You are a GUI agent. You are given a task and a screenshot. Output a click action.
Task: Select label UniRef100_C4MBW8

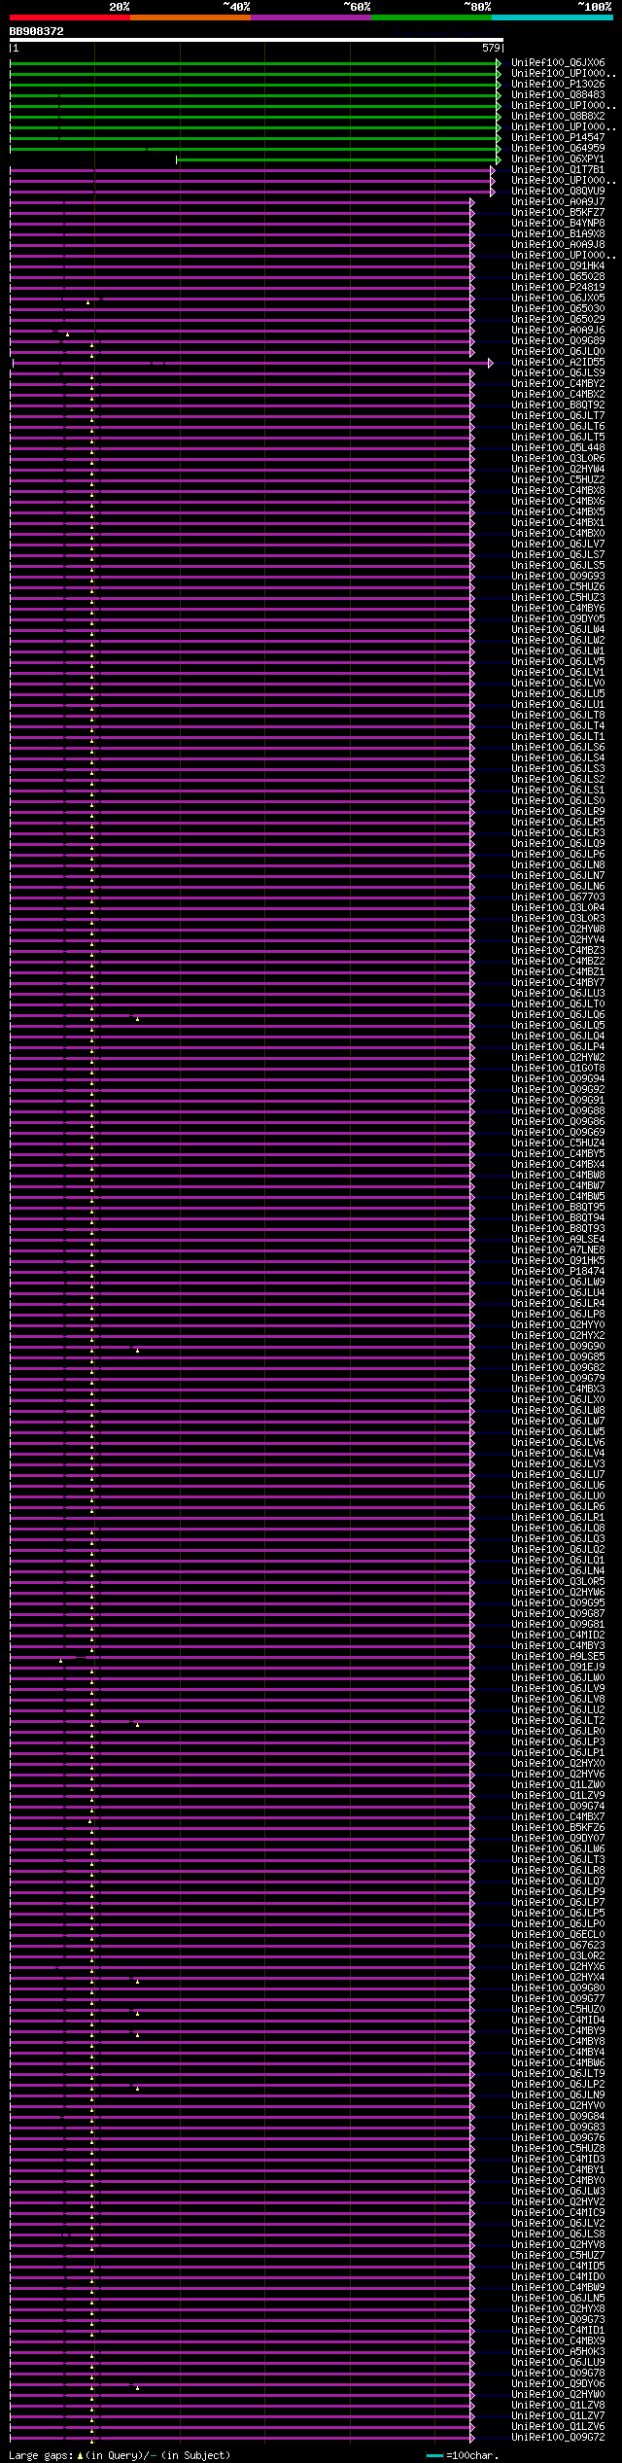(558, 1176)
